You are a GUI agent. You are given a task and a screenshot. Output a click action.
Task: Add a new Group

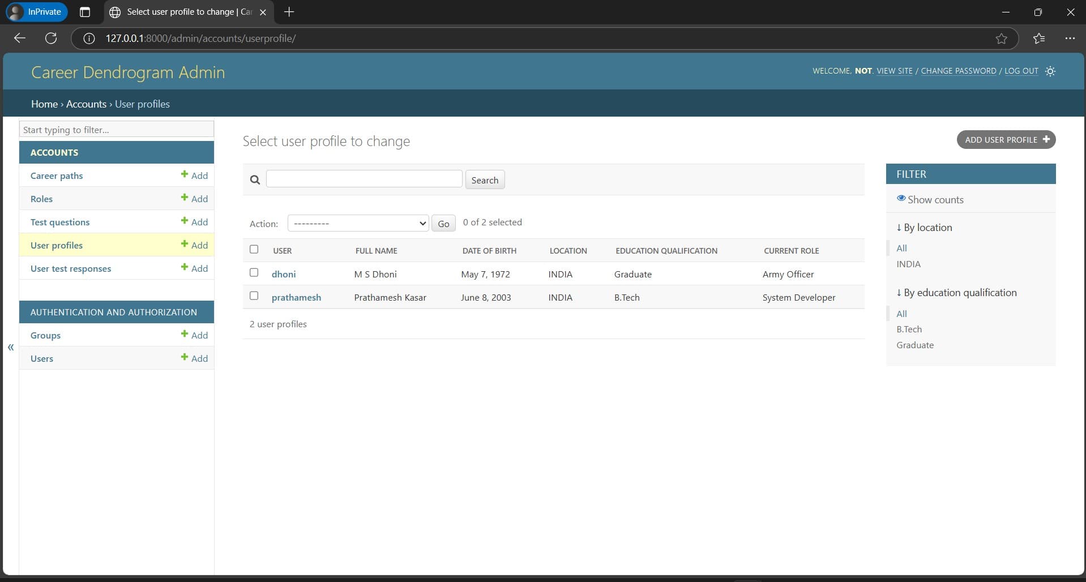(194, 335)
